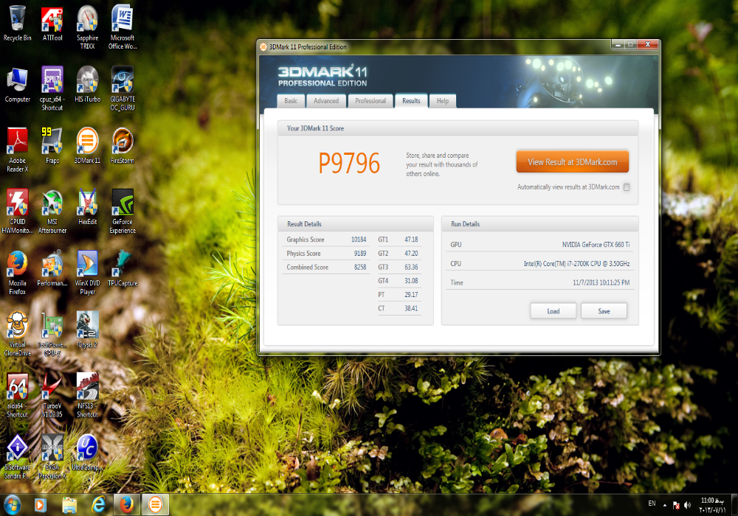Open the taskbar clock
738x516 pixels.
tap(713, 505)
